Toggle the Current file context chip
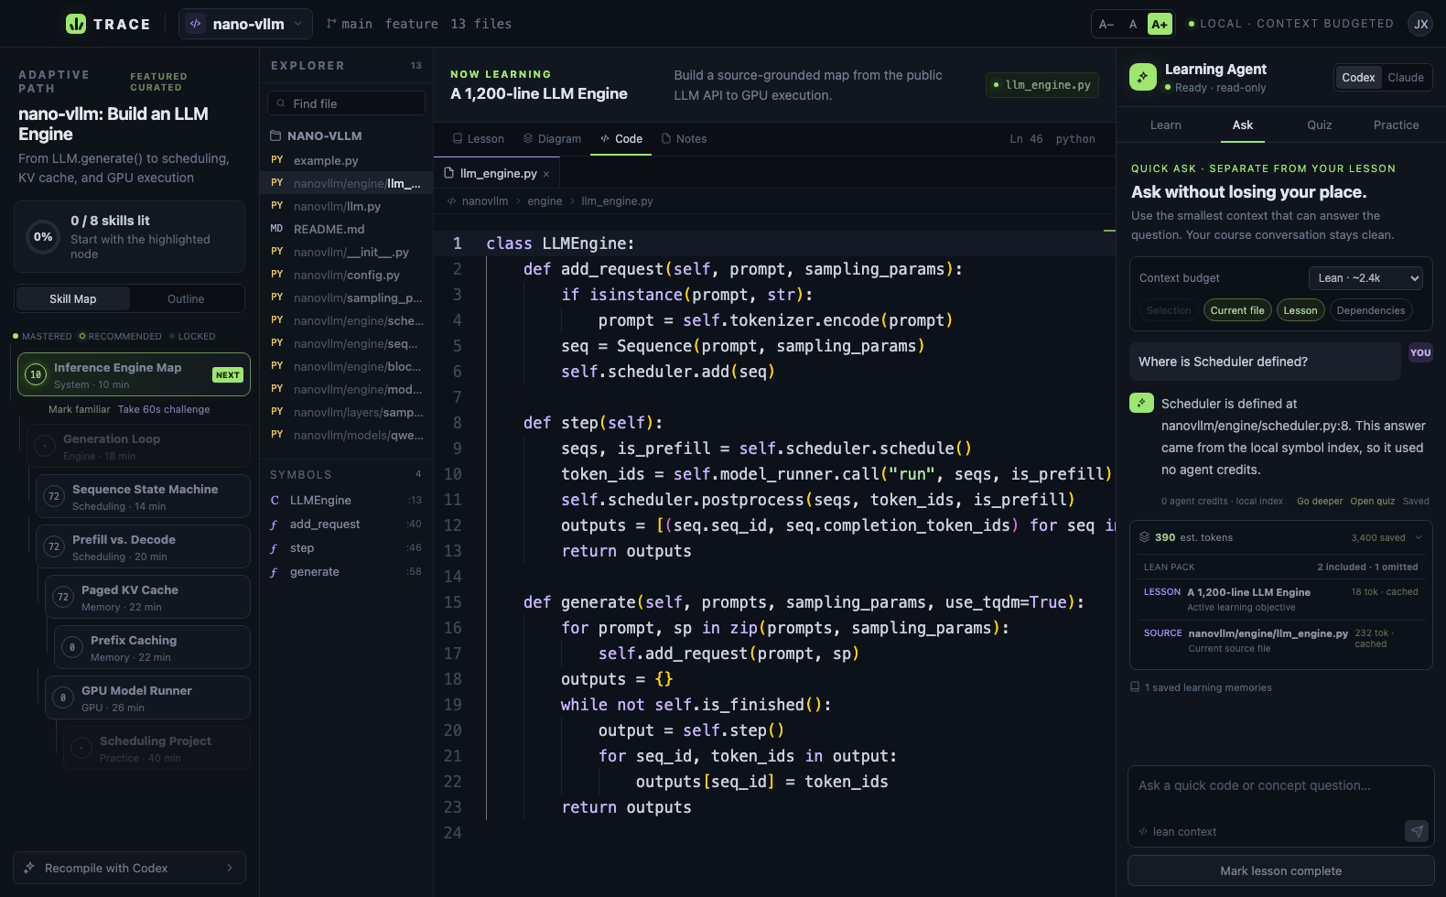The image size is (1446, 897). click(1237, 310)
